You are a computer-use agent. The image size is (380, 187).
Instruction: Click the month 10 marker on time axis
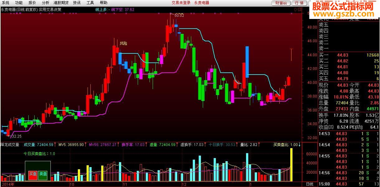pyautogui.click(x=72, y=184)
